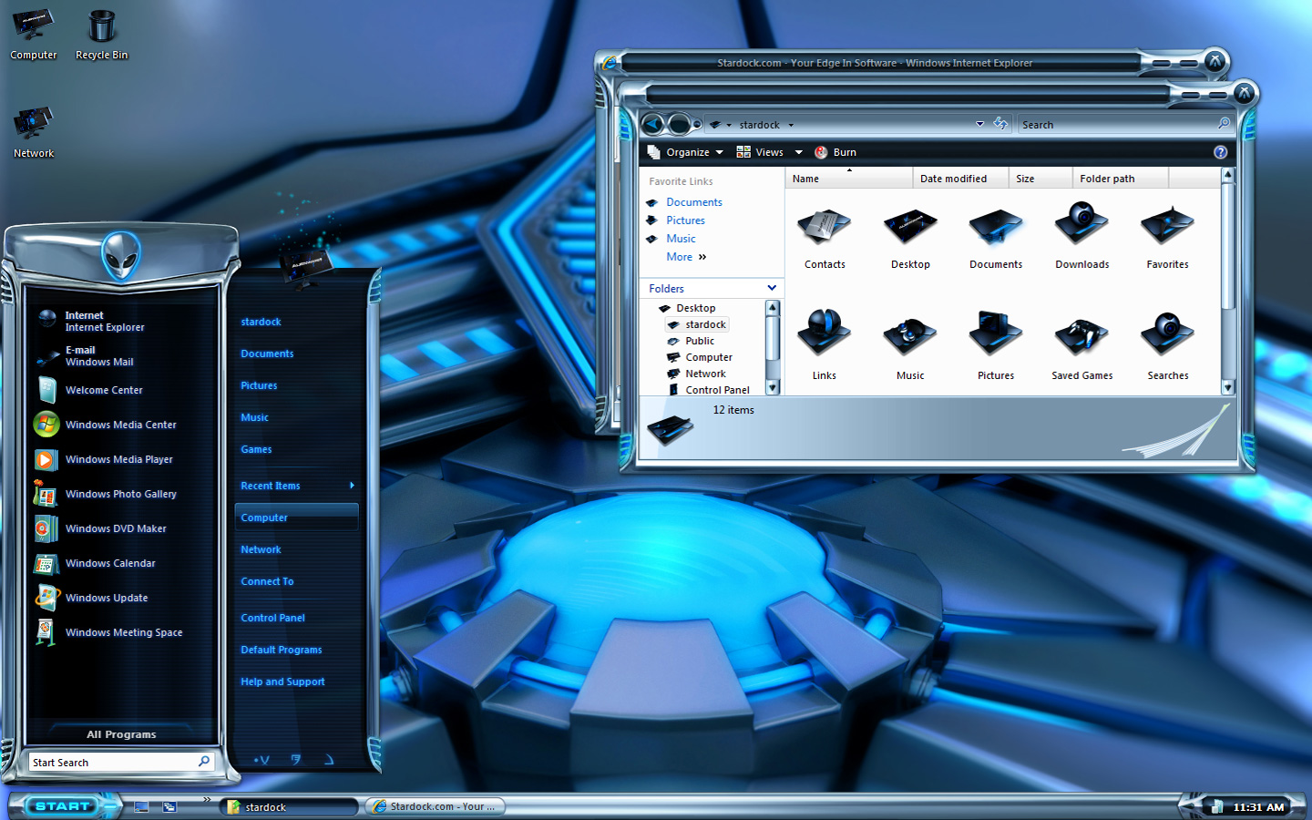Click the taskbar clock showing 11:31 AM

tap(1258, 807)
